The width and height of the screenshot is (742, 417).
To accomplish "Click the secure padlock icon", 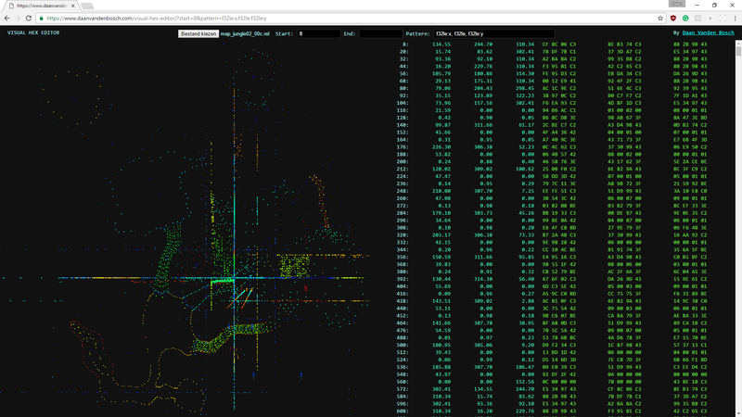I will [42, 18].
